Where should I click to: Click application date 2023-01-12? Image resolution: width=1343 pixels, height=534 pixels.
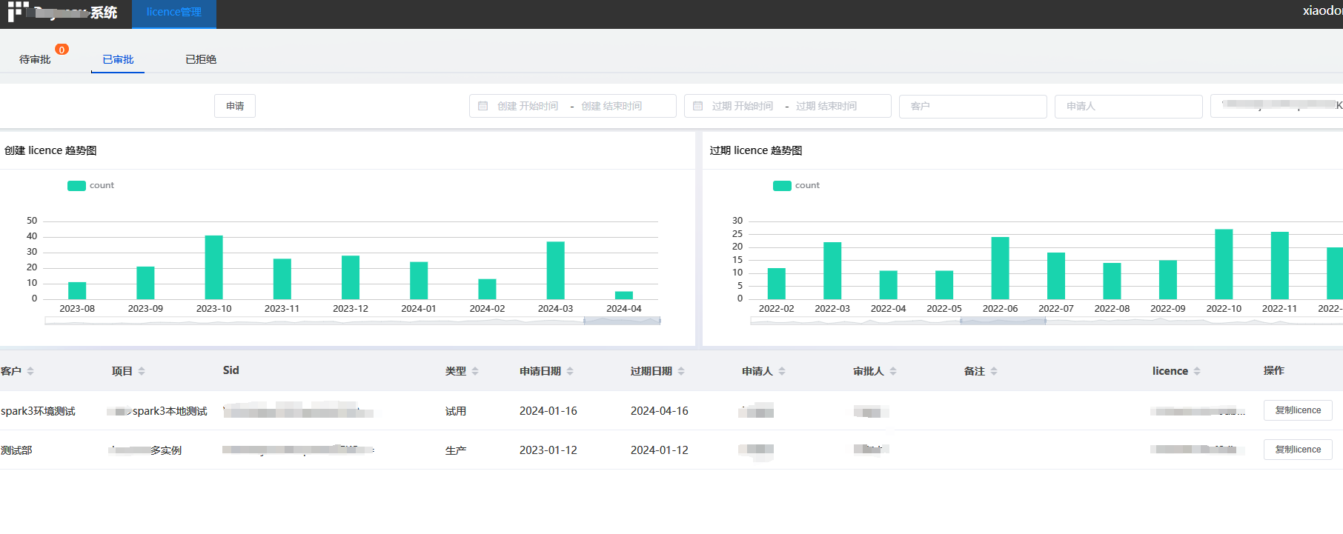548,450
